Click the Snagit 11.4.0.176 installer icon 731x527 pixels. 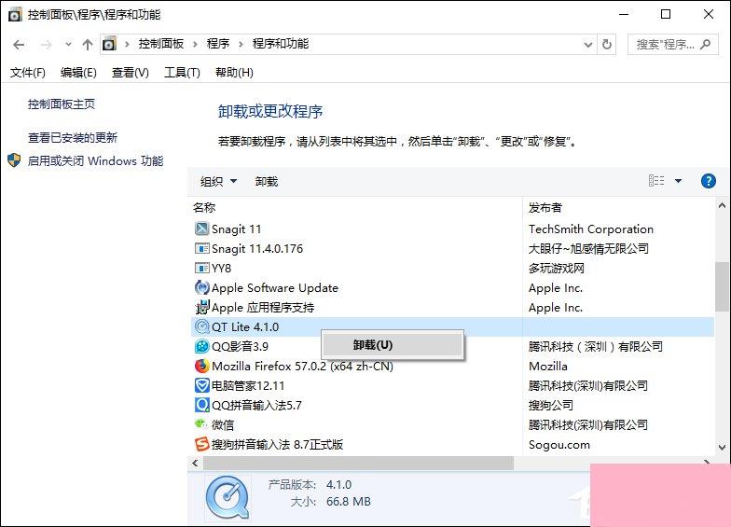(x=201, y=248)
